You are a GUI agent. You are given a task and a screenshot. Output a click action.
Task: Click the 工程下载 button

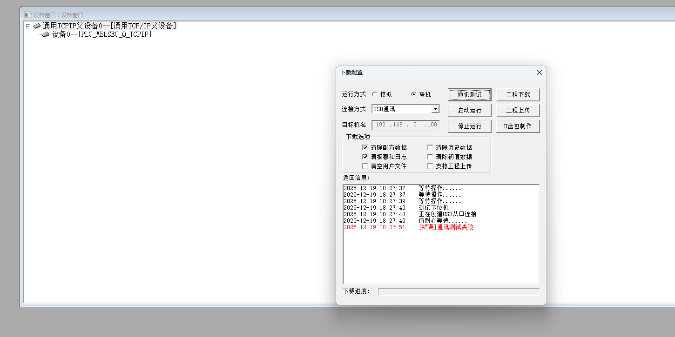point(518,94)
